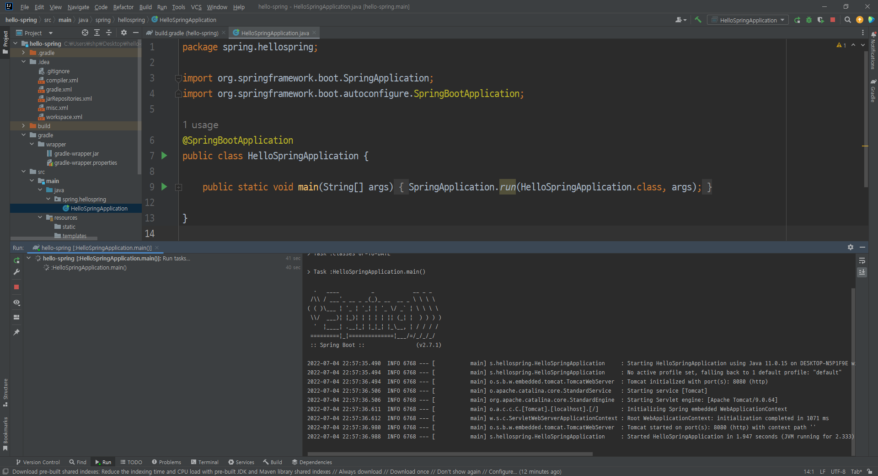Toggle the Structure tool window
Image resolution: width=878 pixels, height=476 pixels.
5,392
